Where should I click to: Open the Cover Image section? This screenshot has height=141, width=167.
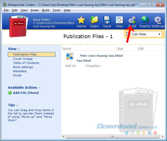click(x=23, y=59)
